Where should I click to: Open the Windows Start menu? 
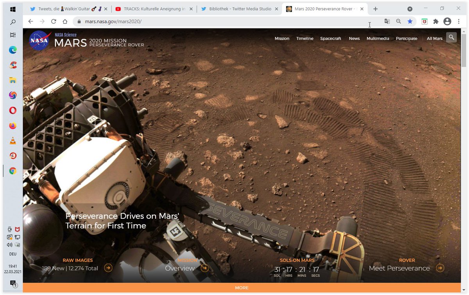(x=13, y=9)
